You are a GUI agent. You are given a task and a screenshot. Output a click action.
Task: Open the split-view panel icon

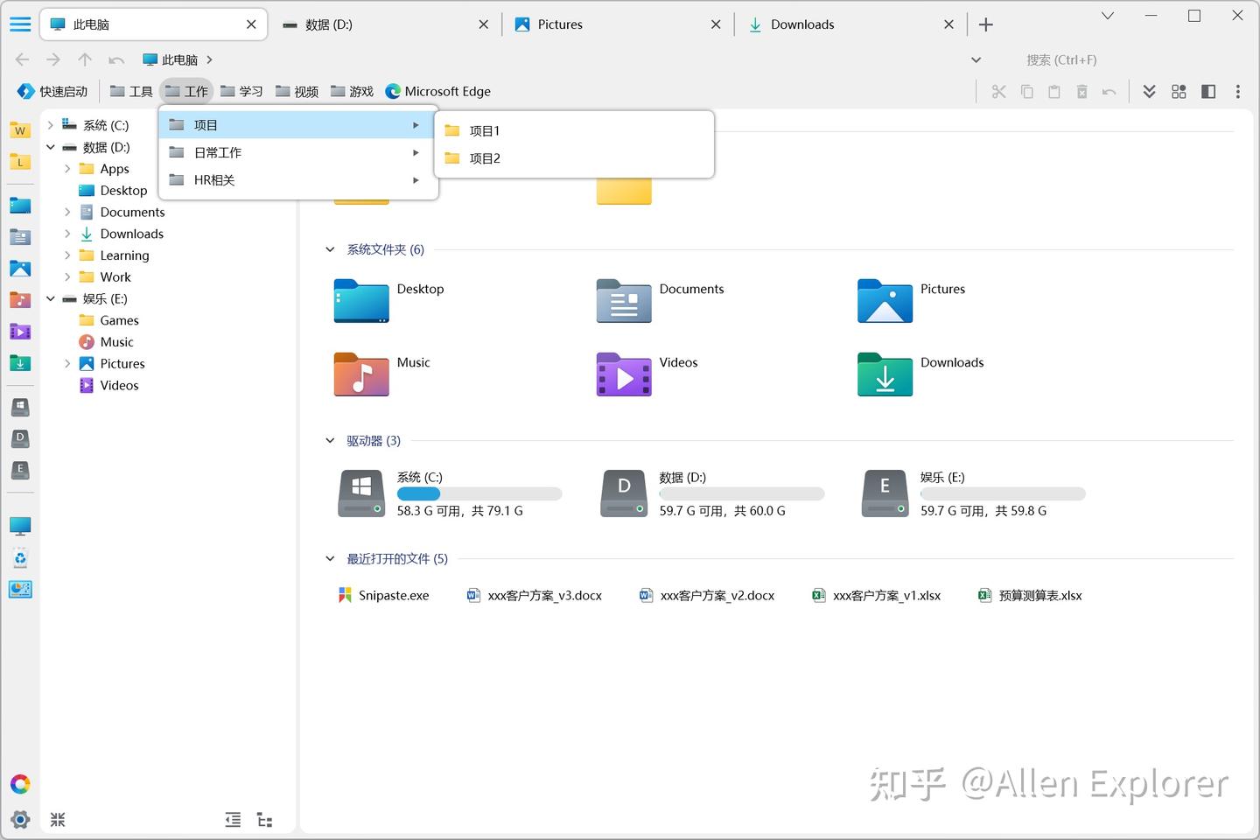(x=1208, y=91)
